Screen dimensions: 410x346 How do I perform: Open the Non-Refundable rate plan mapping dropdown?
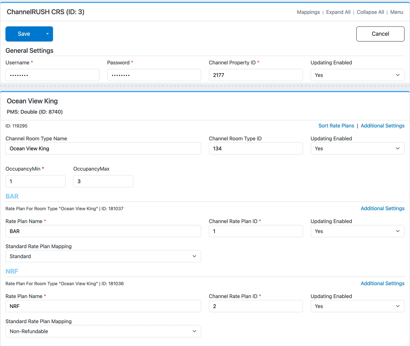click(103, 331)
